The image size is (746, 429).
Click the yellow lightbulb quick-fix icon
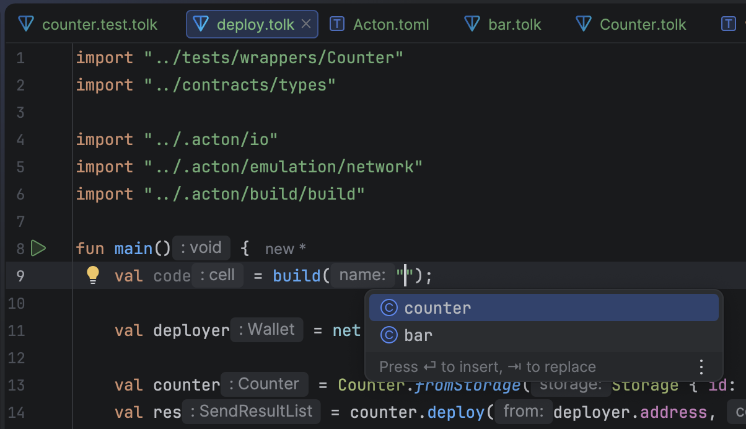pyautogui.click(x=93, y=275)
